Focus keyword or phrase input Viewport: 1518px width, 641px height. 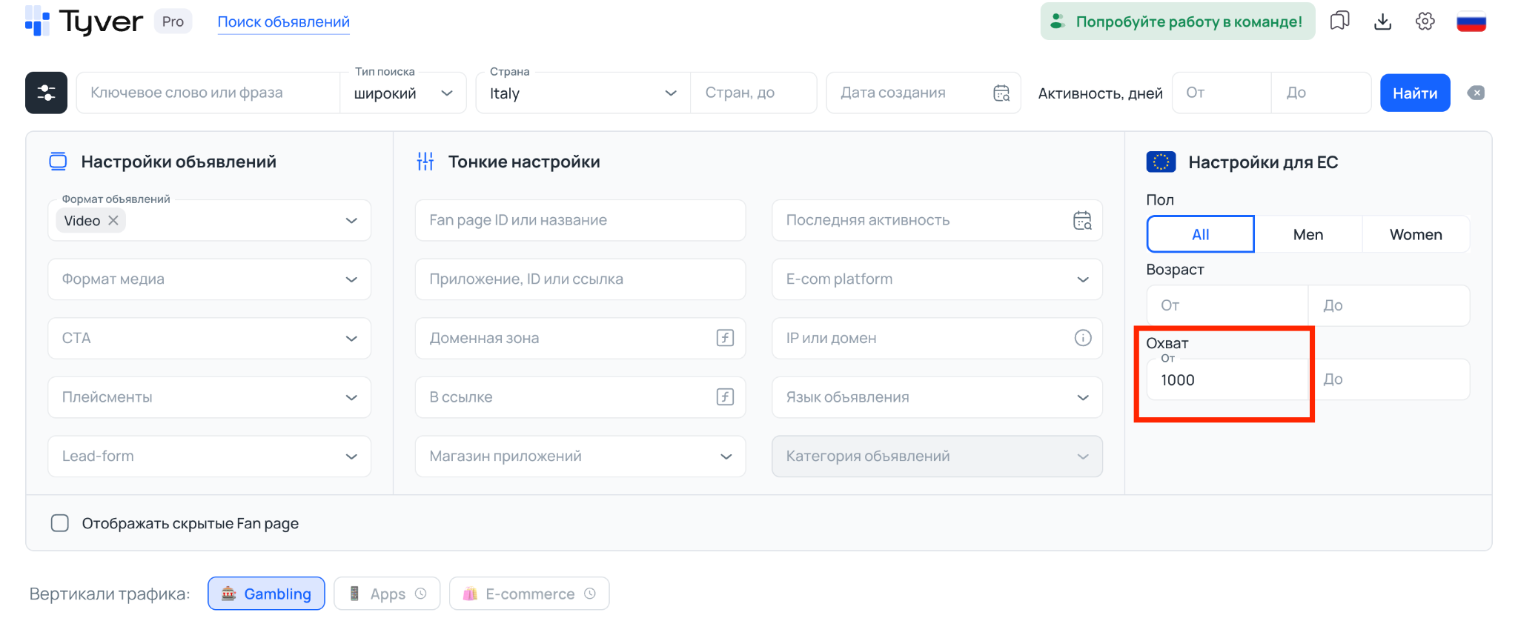coord(208,93)
